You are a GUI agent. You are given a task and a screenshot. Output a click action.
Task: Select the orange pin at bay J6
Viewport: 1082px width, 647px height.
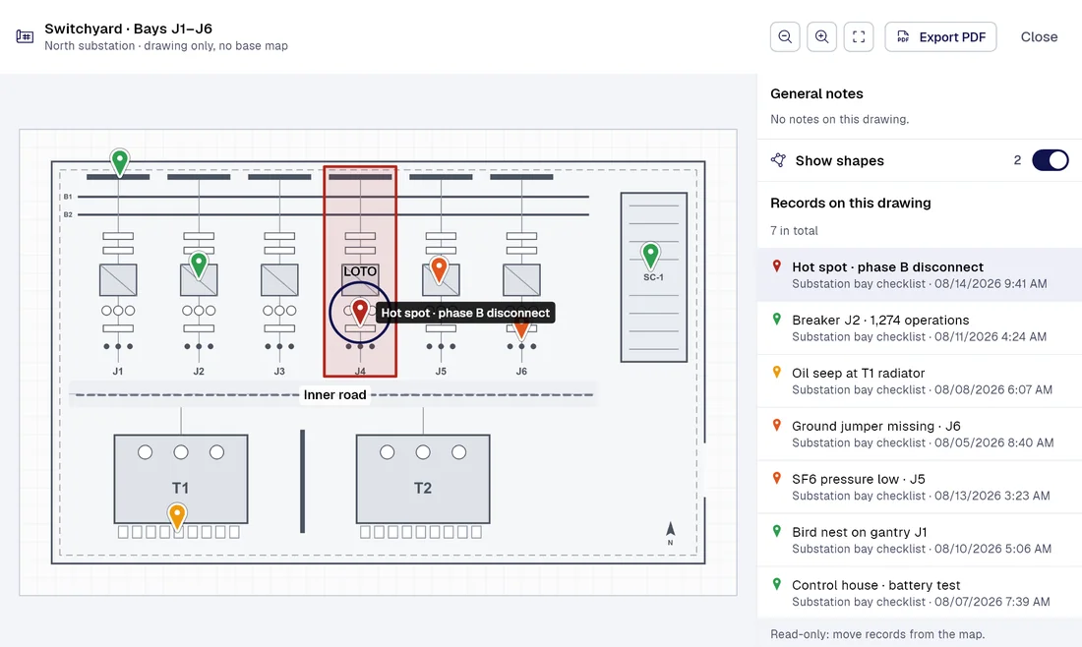pos(521,329)
